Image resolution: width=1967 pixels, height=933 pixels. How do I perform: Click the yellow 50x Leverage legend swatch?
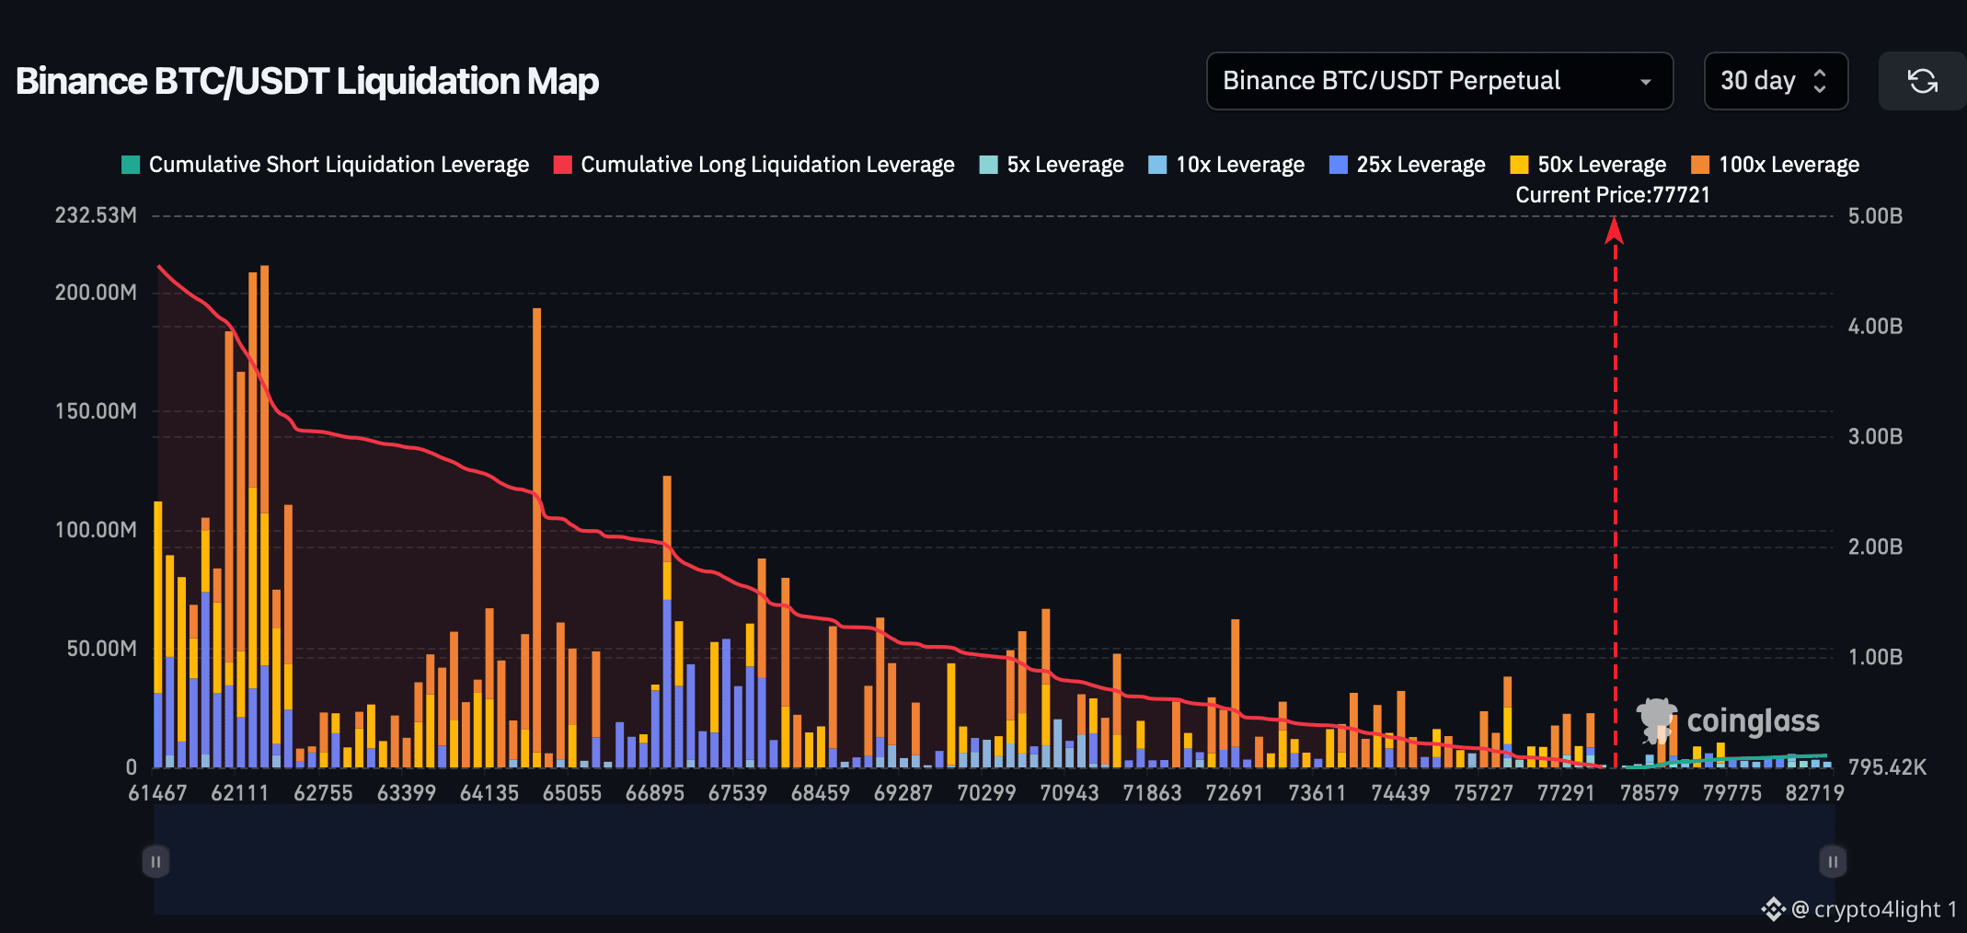1520,165
